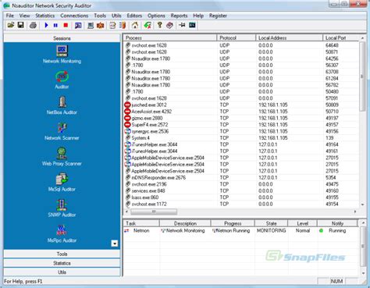Open Network Scanner in sidebar

[62, 131]
